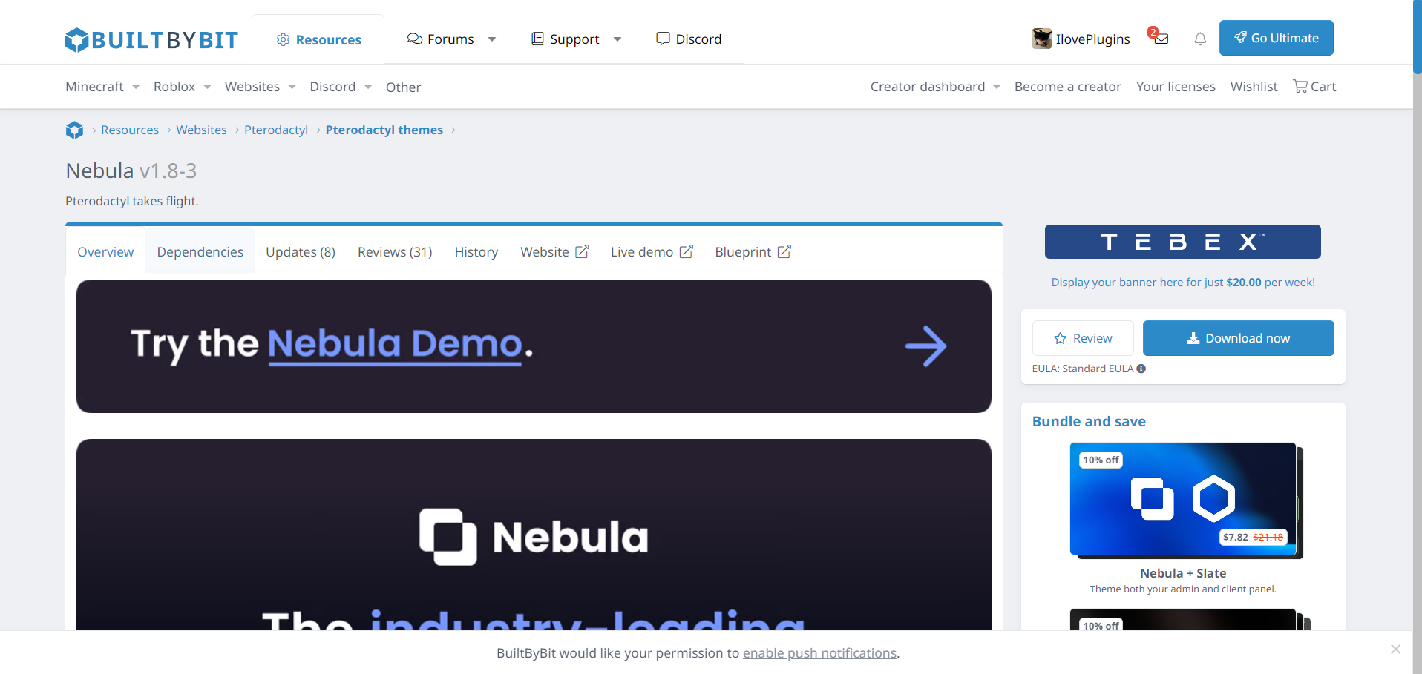
Task: Click the Download now button
Action: (x=1239, y=338)
